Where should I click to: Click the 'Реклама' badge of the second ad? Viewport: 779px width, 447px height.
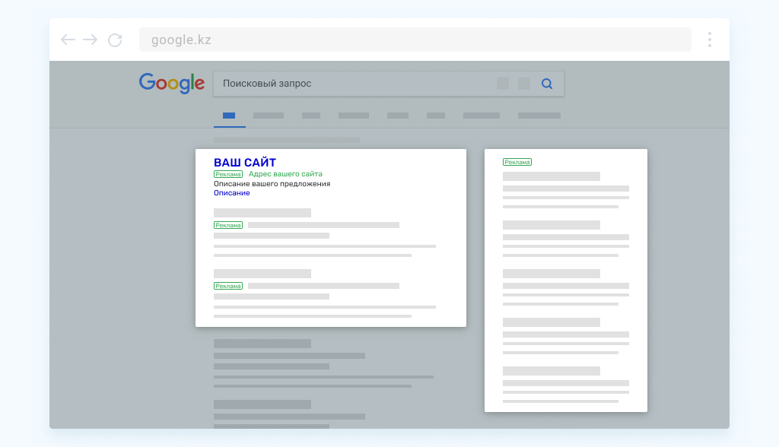click(x=228, y=225)
